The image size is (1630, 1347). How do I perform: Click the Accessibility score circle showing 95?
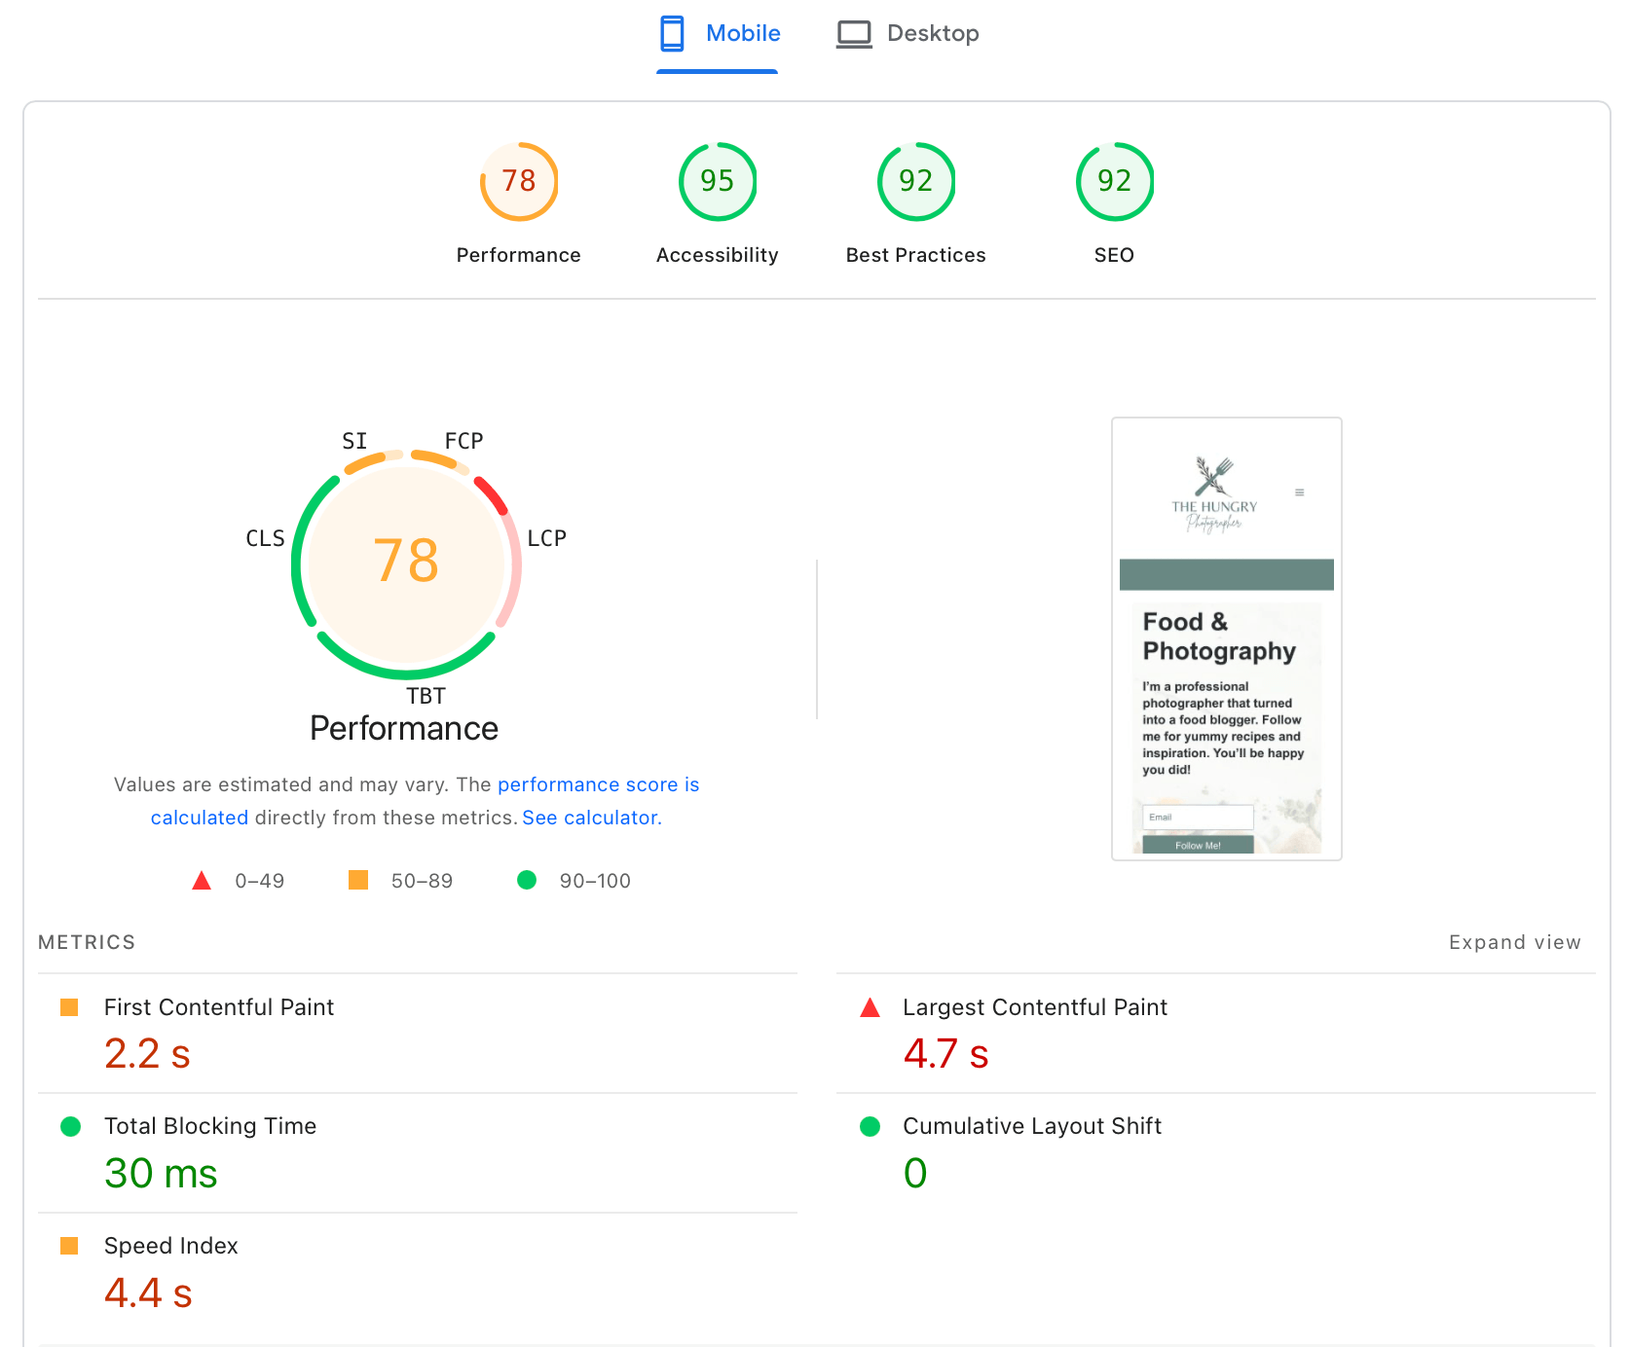pyautogui.click(x=717, y=181)
